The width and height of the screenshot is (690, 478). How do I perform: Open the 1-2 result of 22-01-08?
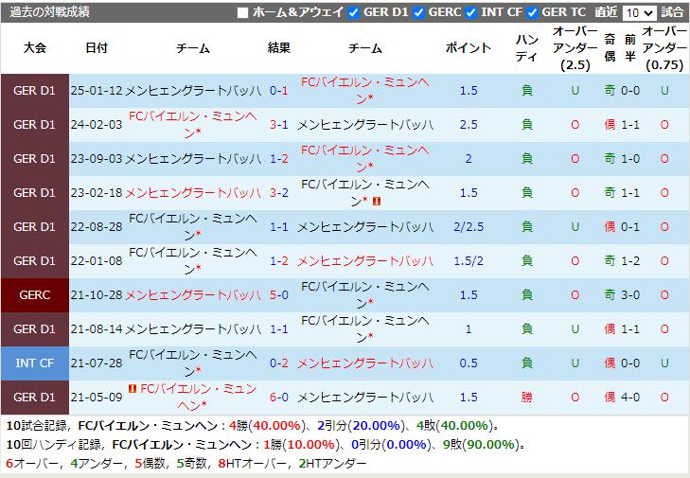(279, 261)
